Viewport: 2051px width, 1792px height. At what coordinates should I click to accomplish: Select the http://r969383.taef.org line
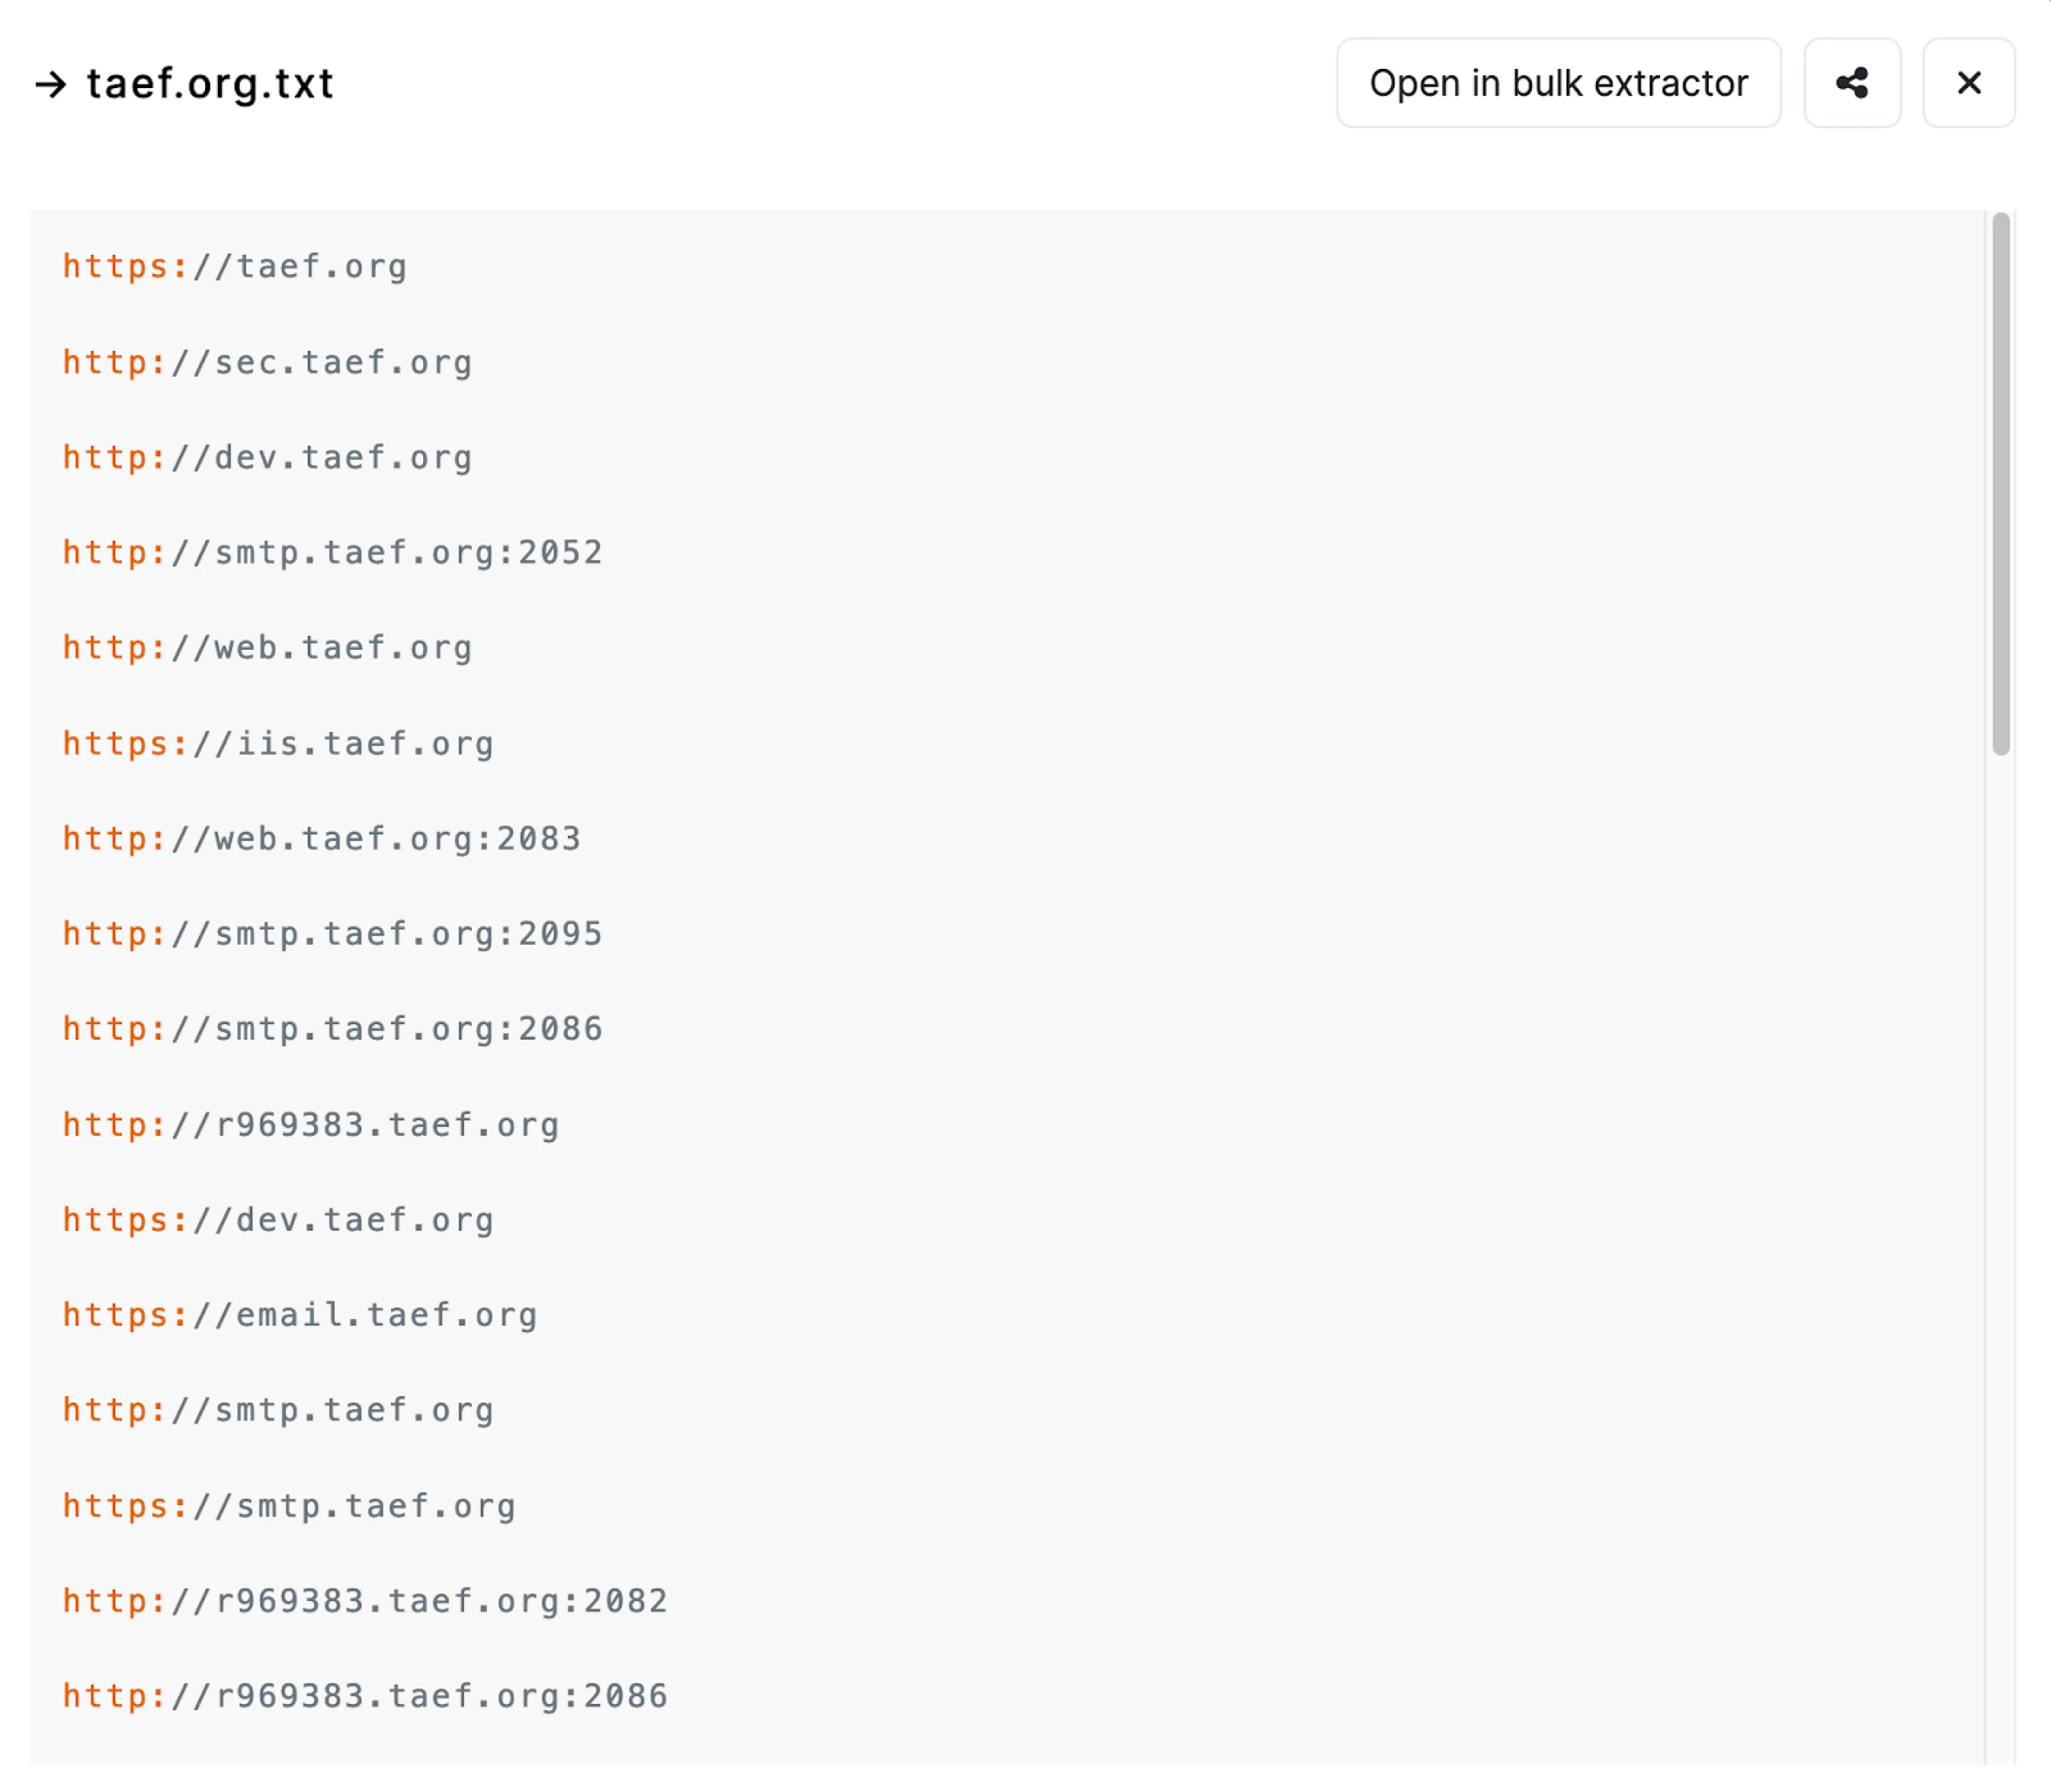311,1124
